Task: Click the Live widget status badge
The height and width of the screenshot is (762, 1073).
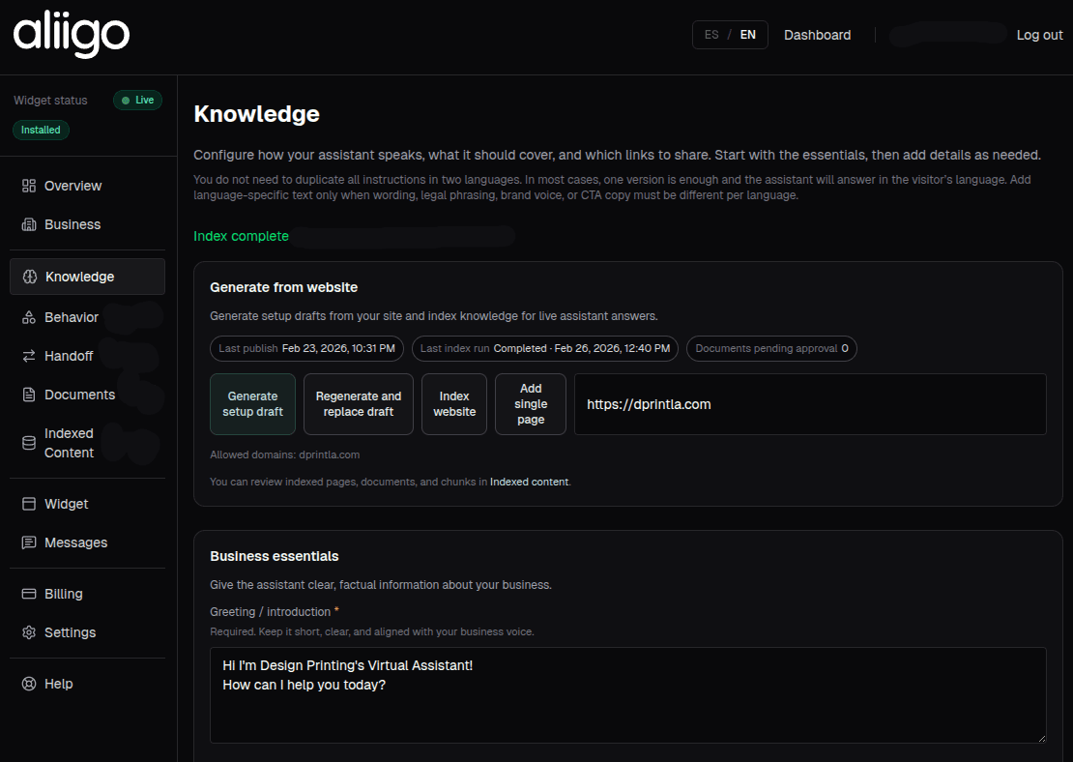Action: tap(137, 100)
